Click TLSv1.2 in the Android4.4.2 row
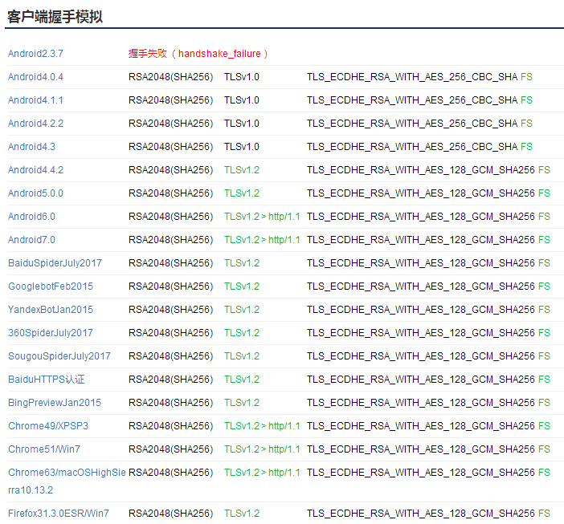The image size is (564, 524). (242, 170)
